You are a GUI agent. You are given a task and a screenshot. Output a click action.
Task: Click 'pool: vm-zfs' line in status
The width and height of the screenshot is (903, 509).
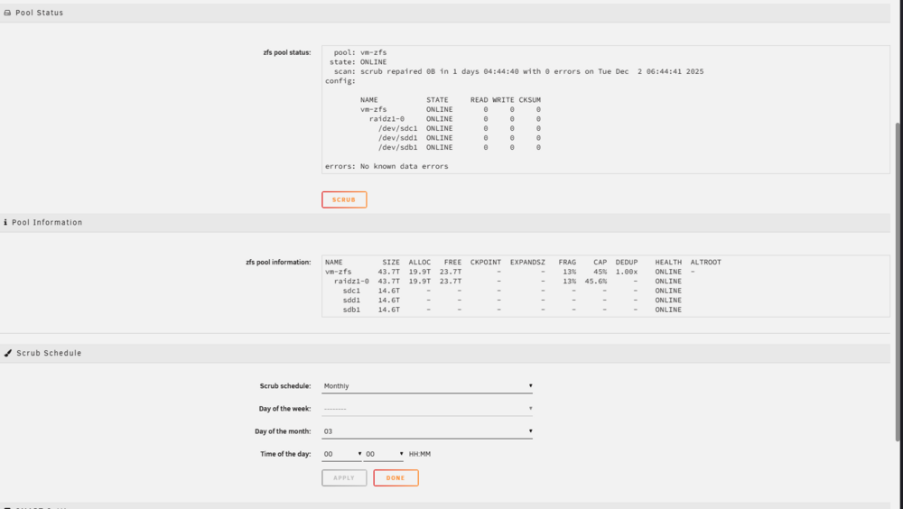[x=360, y=52]
